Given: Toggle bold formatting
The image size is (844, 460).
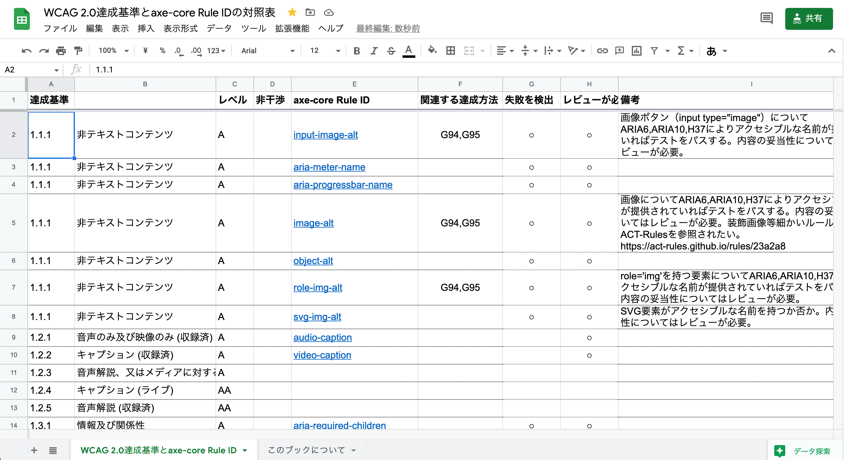Looking at the screenshot, I should 357,51.
